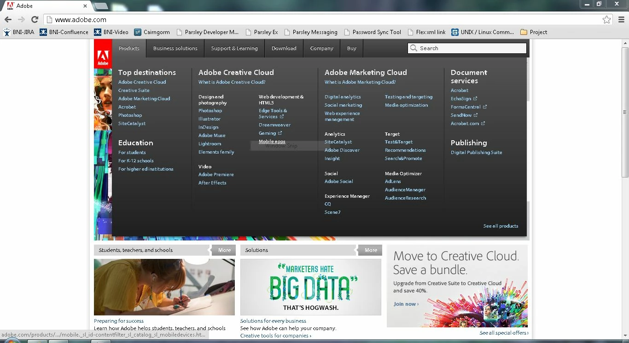Open the Parsley Messaging bookmark
Screen dimensions: 629x343
(311, 32)
